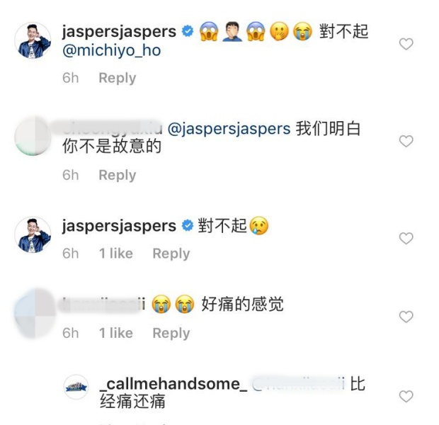Reply to the 我们明白 comment

118,175
